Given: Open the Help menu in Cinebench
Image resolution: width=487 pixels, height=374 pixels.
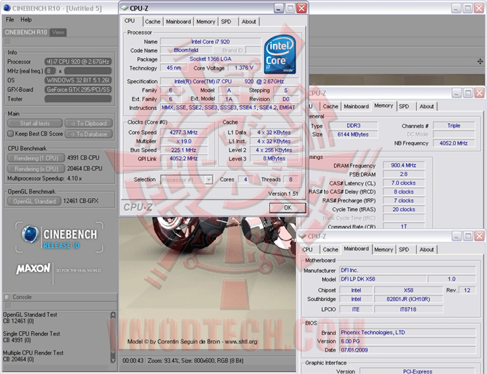Looking at the screenshot, I should click(26, 20).
